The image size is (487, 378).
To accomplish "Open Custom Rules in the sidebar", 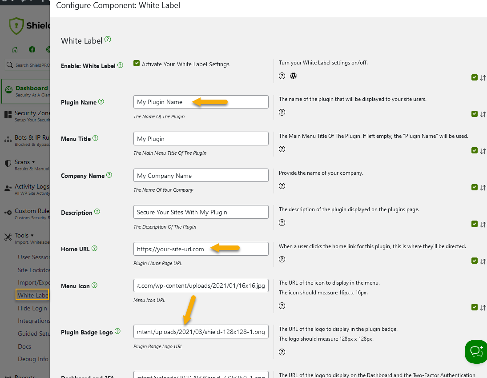I will [x=26, y=214].
